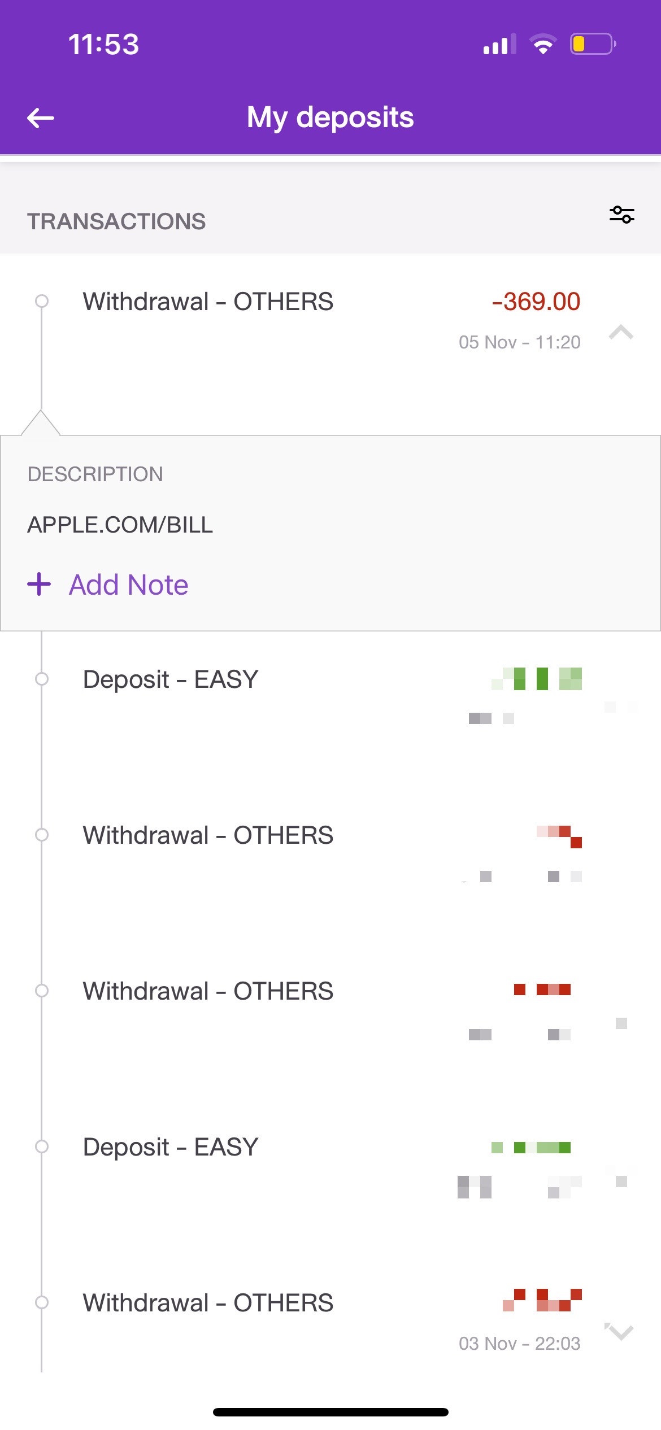Tap the timeline dot beside the first Deposit - EASY
Image resolution: width=661 pixels, height=1430 pixels.
click(41, 678)
